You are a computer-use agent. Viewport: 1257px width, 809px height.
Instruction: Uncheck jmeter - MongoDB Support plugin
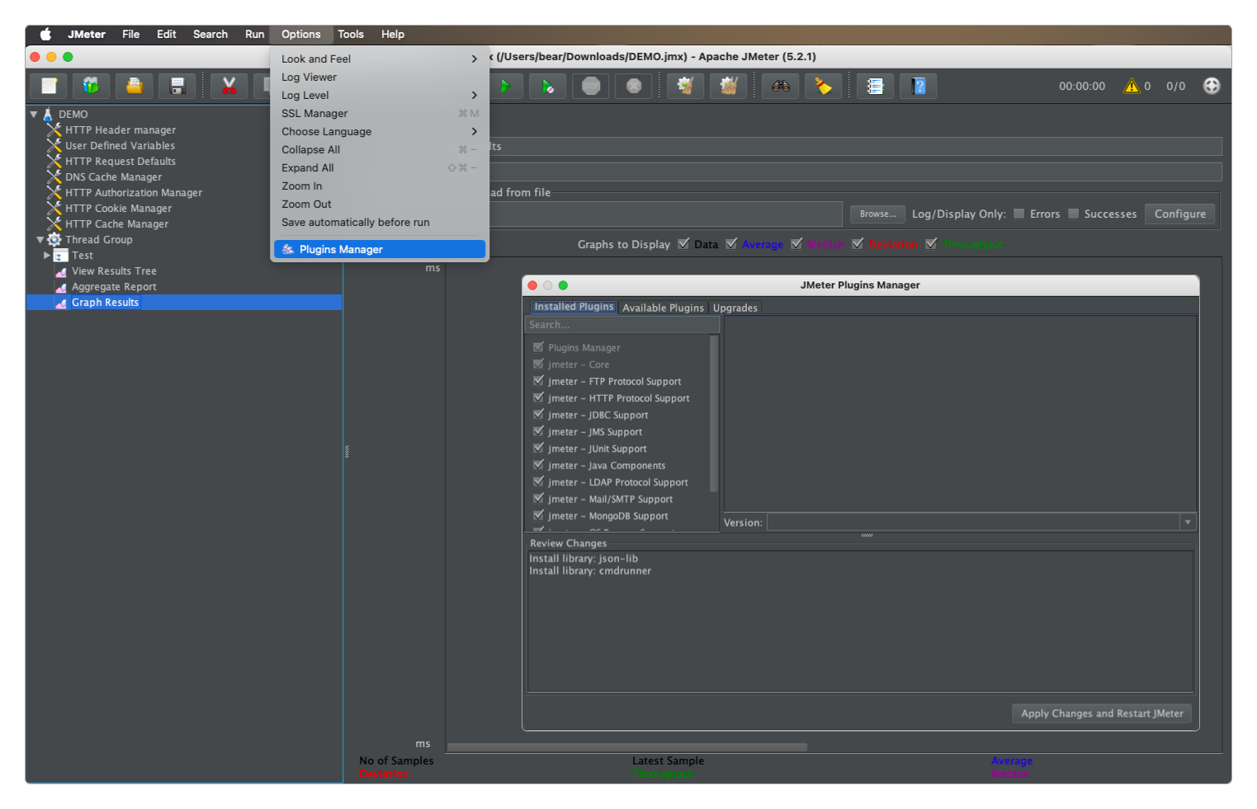click(539, 515)
